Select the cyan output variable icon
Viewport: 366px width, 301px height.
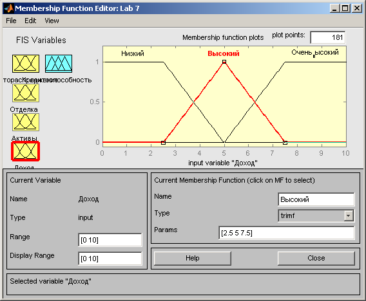tap(59, 64)
